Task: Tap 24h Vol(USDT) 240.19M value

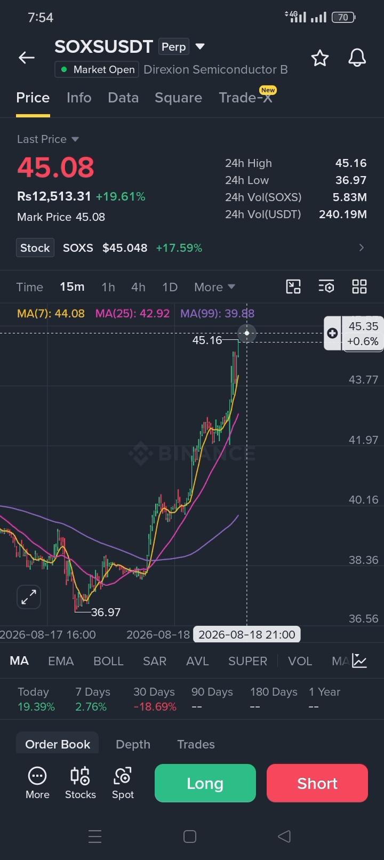Action: coord(343,214)
